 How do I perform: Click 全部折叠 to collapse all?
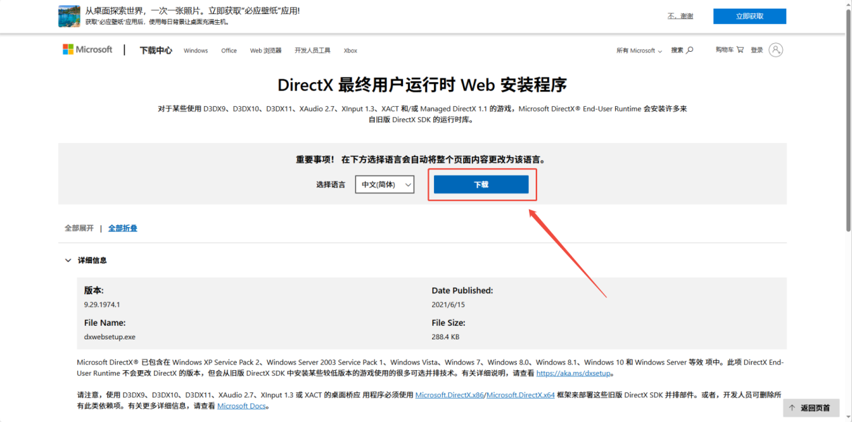(122, 228)
